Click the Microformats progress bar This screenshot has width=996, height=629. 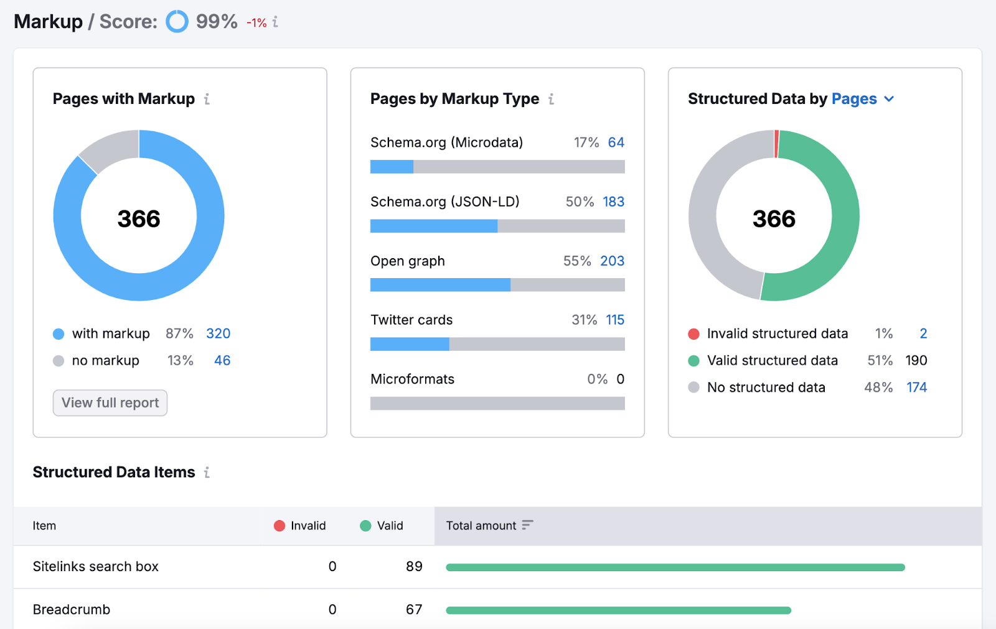click(x=497, y=403)
